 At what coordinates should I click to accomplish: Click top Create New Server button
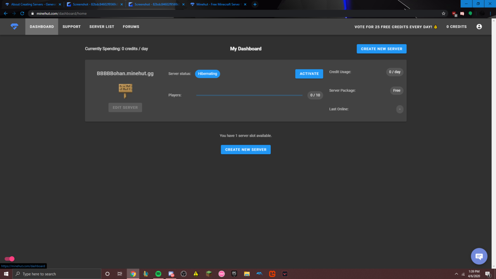point(382,49)
